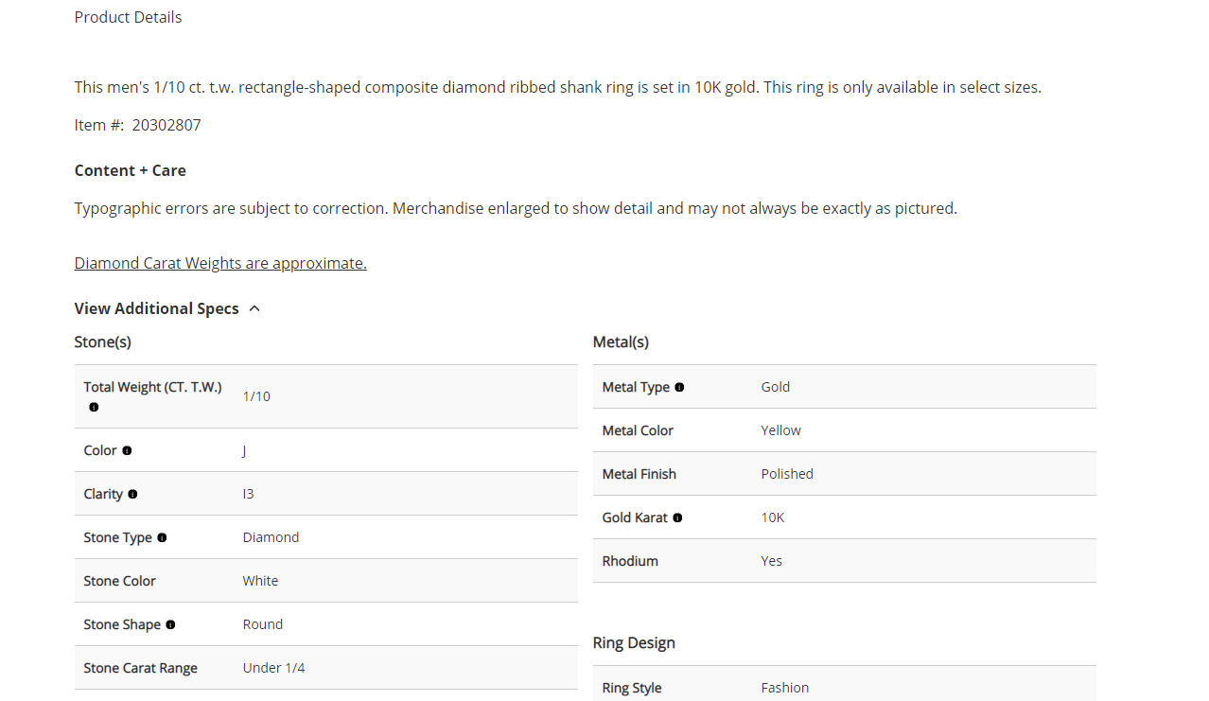This screenshot has width=1209, height=701.
Task: Click the info icon beside Metal Type
Action: coord(679,387)
